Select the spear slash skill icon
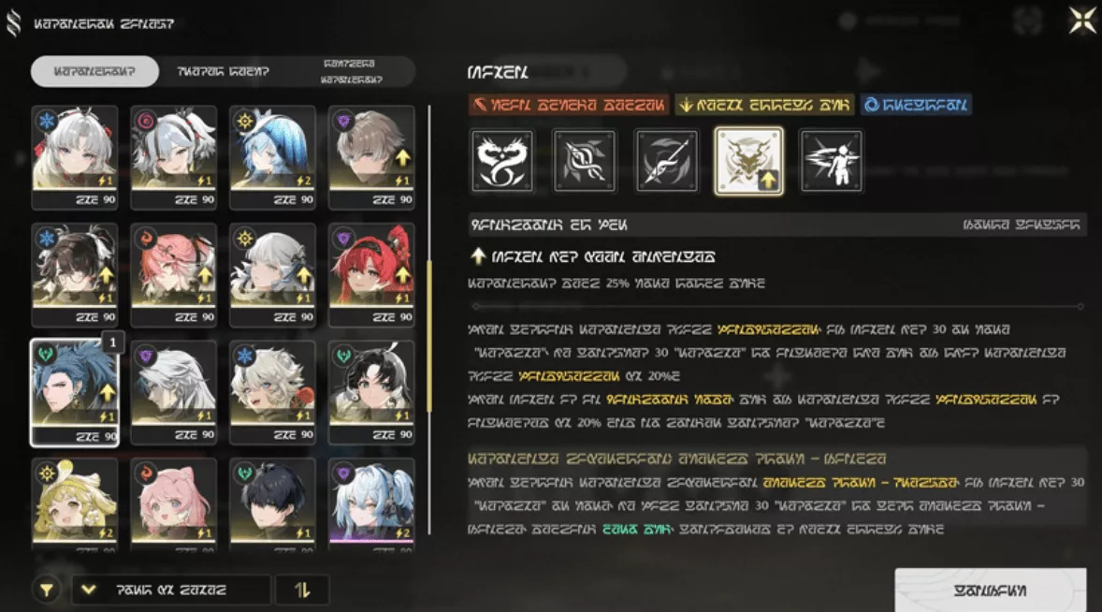Image resolution: width=1102 pixels, height=612 pixels. (x=666, y=161)
